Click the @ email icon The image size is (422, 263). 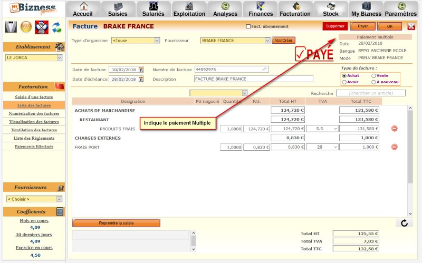coord(26,27)
